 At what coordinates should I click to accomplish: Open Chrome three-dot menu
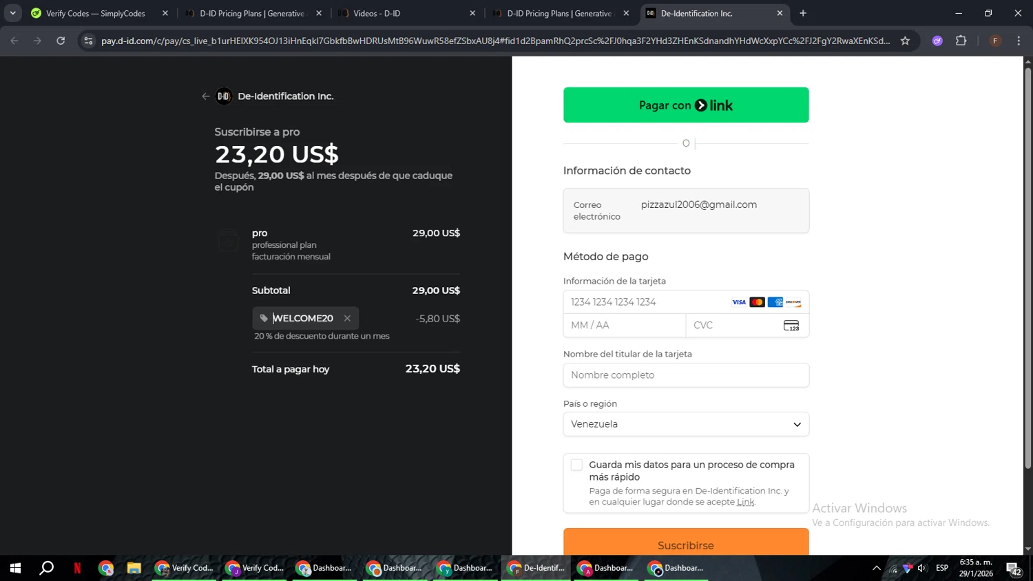1019,41
